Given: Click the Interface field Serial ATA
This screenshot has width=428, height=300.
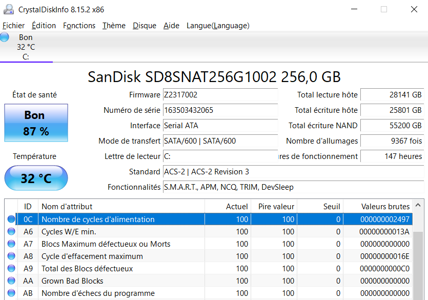Looking at the screenshot, I should pos(220,126).
